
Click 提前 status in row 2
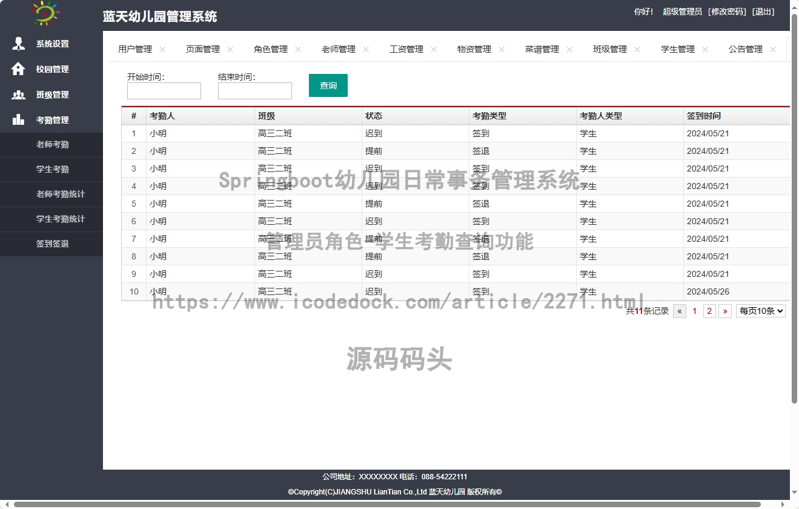374,151
